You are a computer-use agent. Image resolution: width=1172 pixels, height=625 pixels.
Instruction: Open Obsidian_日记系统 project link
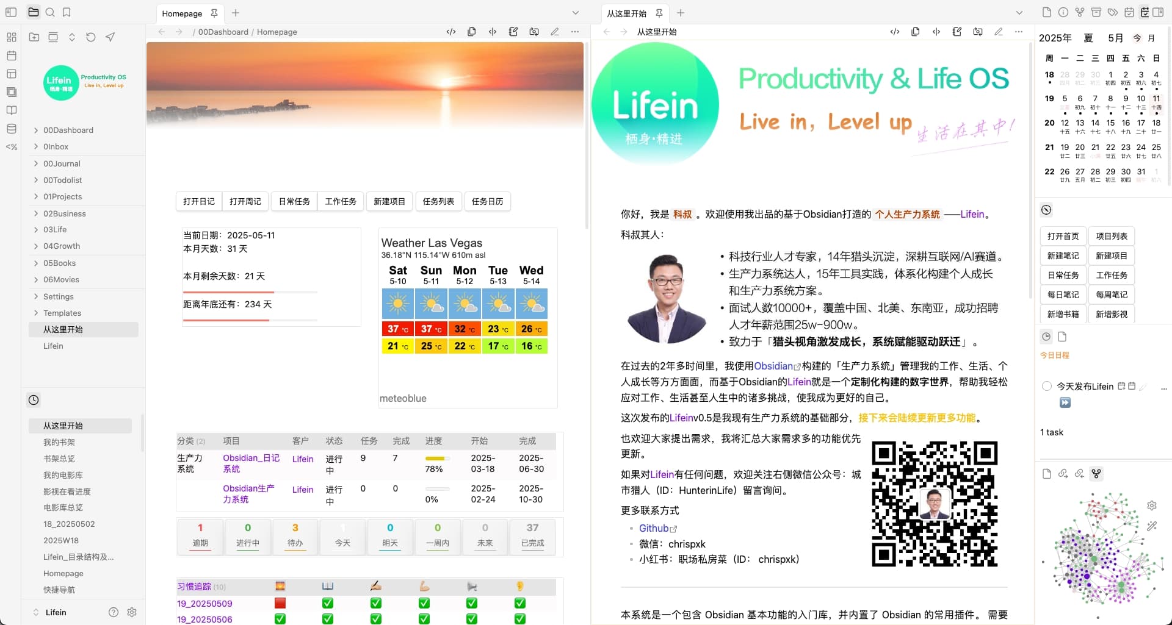click(251, 463)
